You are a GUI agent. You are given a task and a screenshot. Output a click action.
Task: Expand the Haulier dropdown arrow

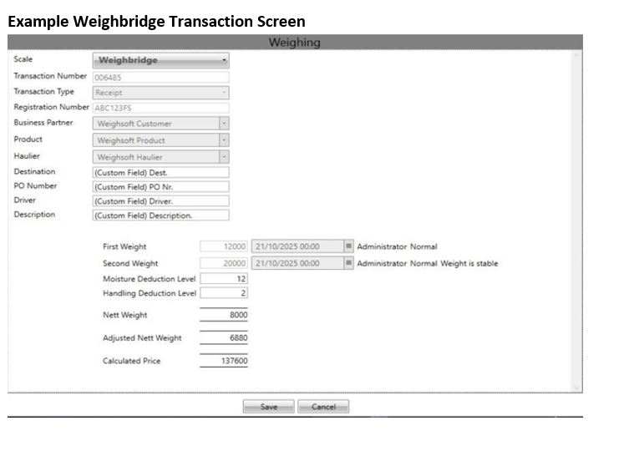coord(224,157)
